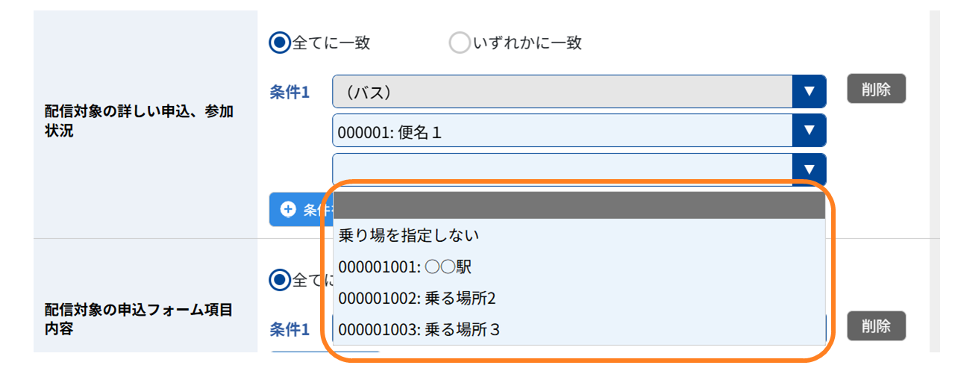Viewport: 955px width, 371px height.
Task: Collapse the empty third dropdown arrow
Action: 810,169
